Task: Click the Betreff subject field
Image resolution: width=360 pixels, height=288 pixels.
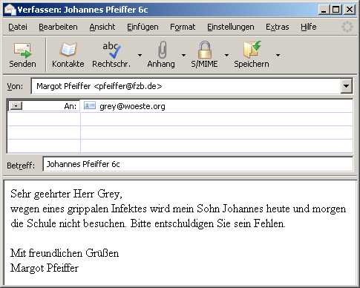Action: click(198, 164)
